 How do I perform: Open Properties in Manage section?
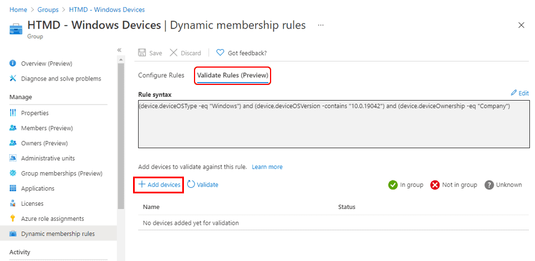35,113
